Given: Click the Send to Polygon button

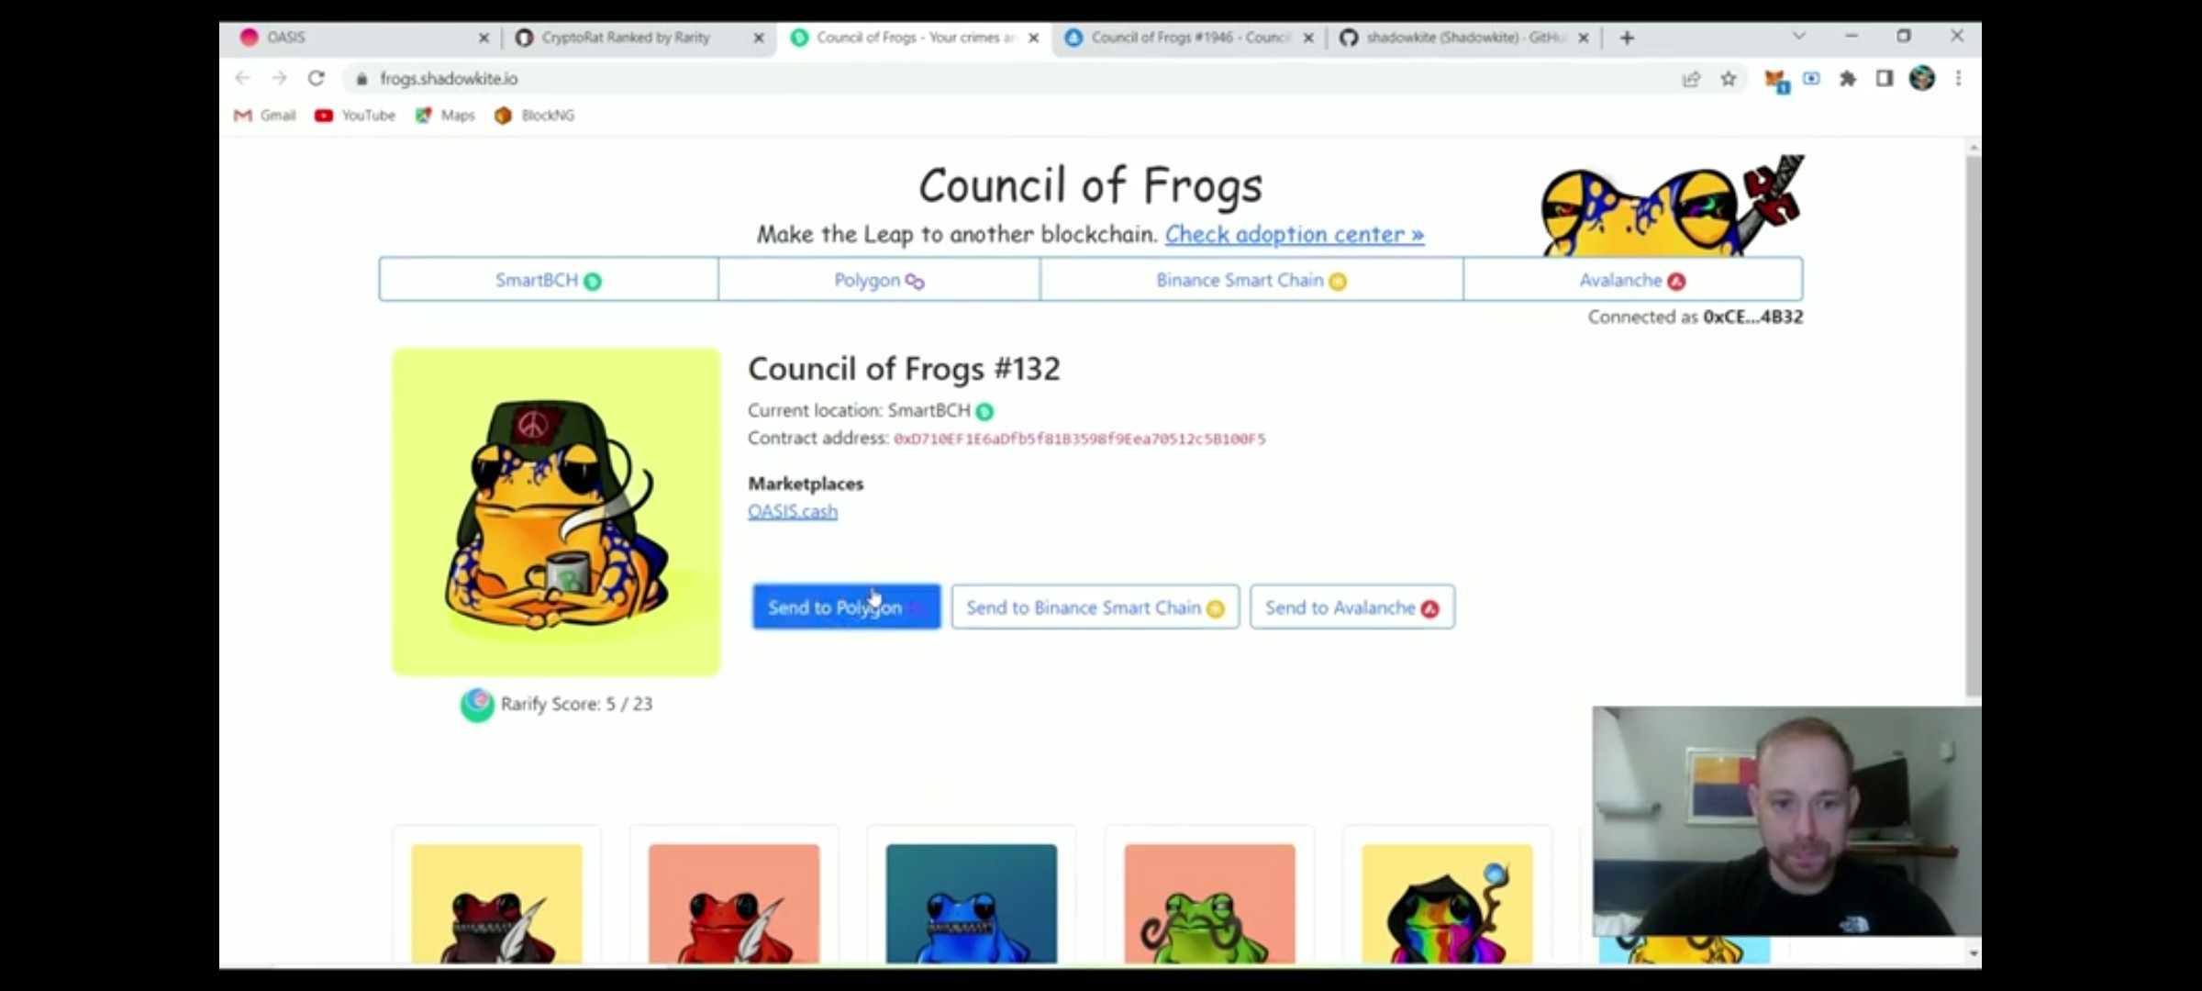Looking at the screenshot, I should (847, 607).
